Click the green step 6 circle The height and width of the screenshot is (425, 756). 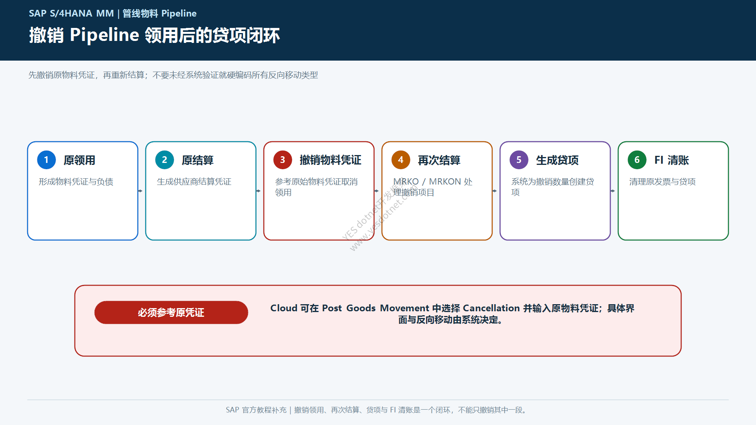point(637,160)
